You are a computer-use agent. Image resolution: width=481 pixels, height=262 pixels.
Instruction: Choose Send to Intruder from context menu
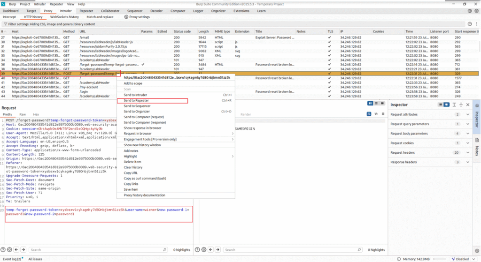click(176, 95)
